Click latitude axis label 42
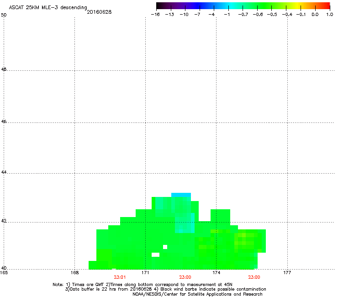 4,221
